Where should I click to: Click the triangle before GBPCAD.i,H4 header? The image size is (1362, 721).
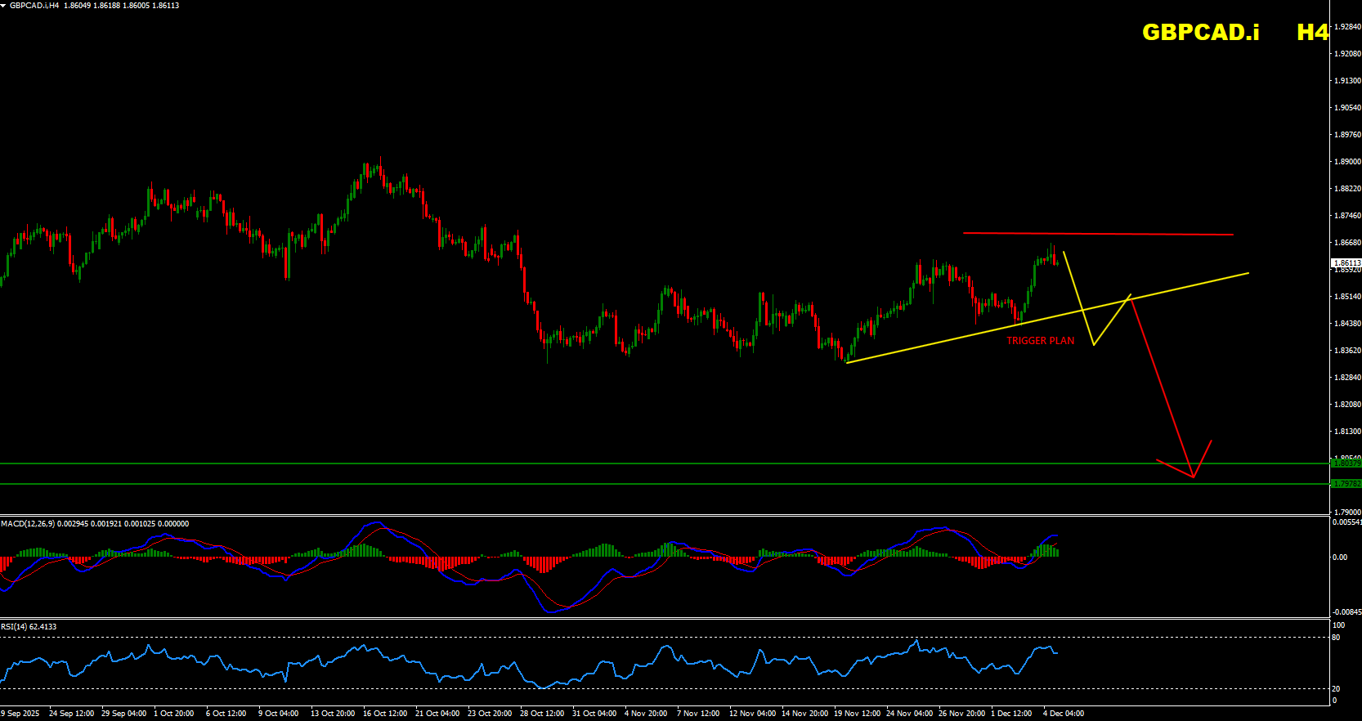(4, 5)
